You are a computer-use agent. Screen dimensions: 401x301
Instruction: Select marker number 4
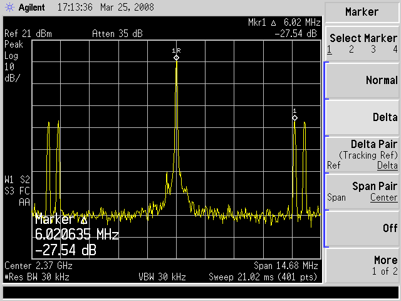pyautogui.click(x=395, y=49)
